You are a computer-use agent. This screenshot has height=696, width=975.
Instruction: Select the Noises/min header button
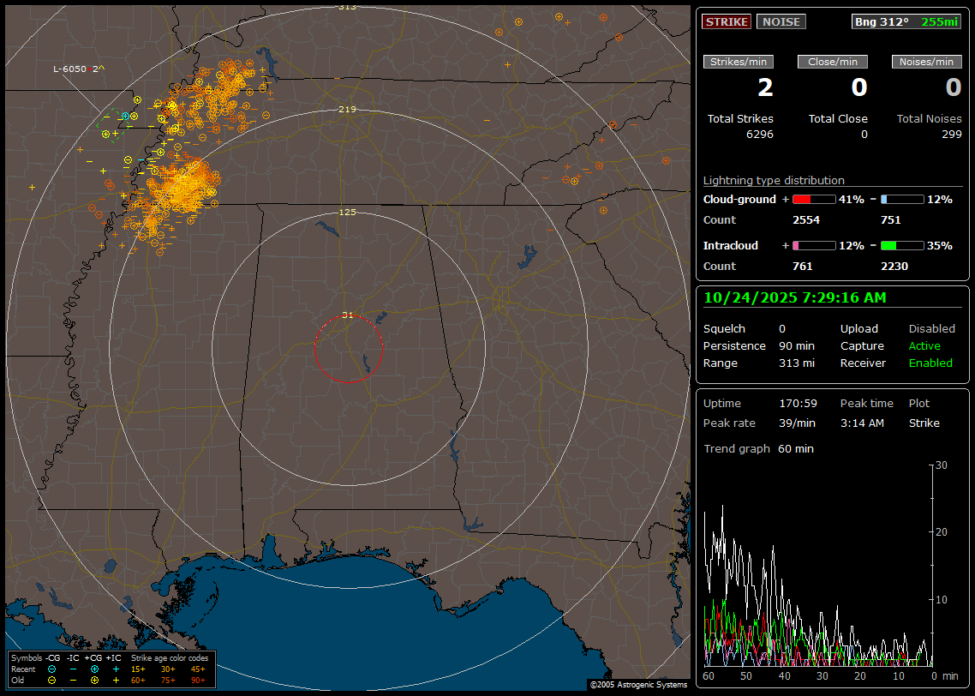pyautogui.click(x=927, y=62)
